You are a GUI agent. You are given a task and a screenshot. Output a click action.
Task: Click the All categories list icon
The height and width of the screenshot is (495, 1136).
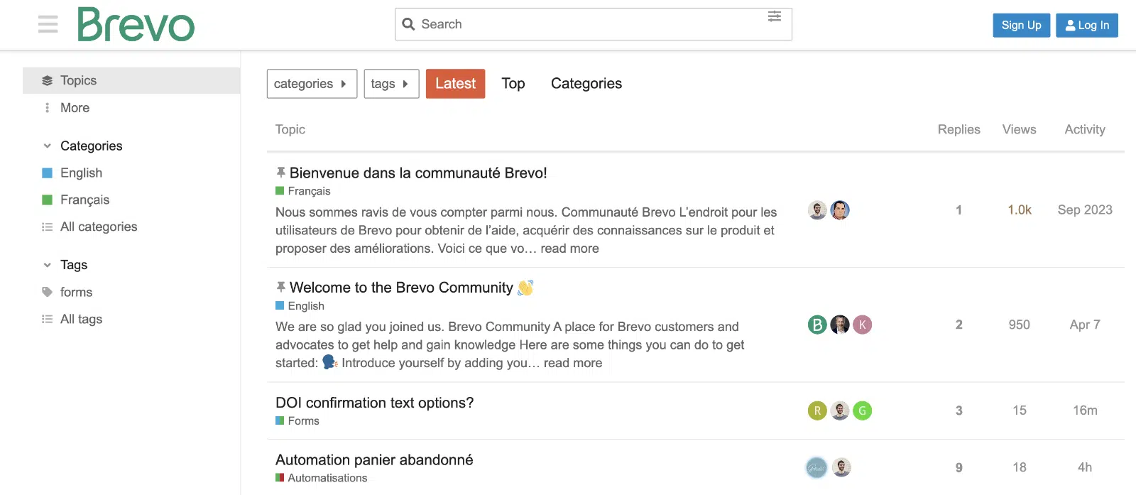click(x=47, y=227)
